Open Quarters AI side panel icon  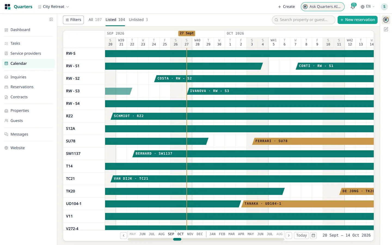click(386, 20)
